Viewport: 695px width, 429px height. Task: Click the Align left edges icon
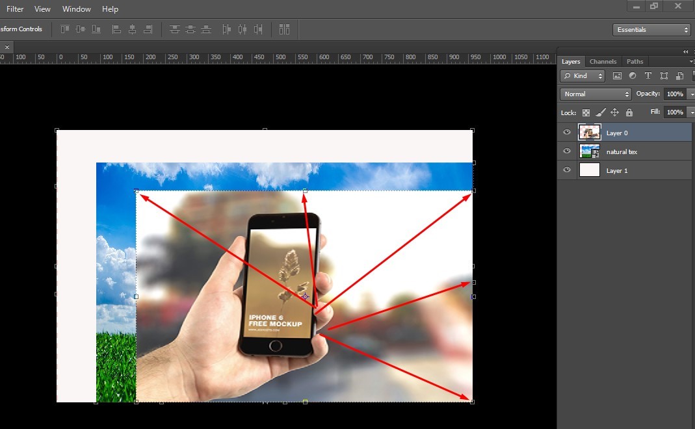tap(116, 29)
